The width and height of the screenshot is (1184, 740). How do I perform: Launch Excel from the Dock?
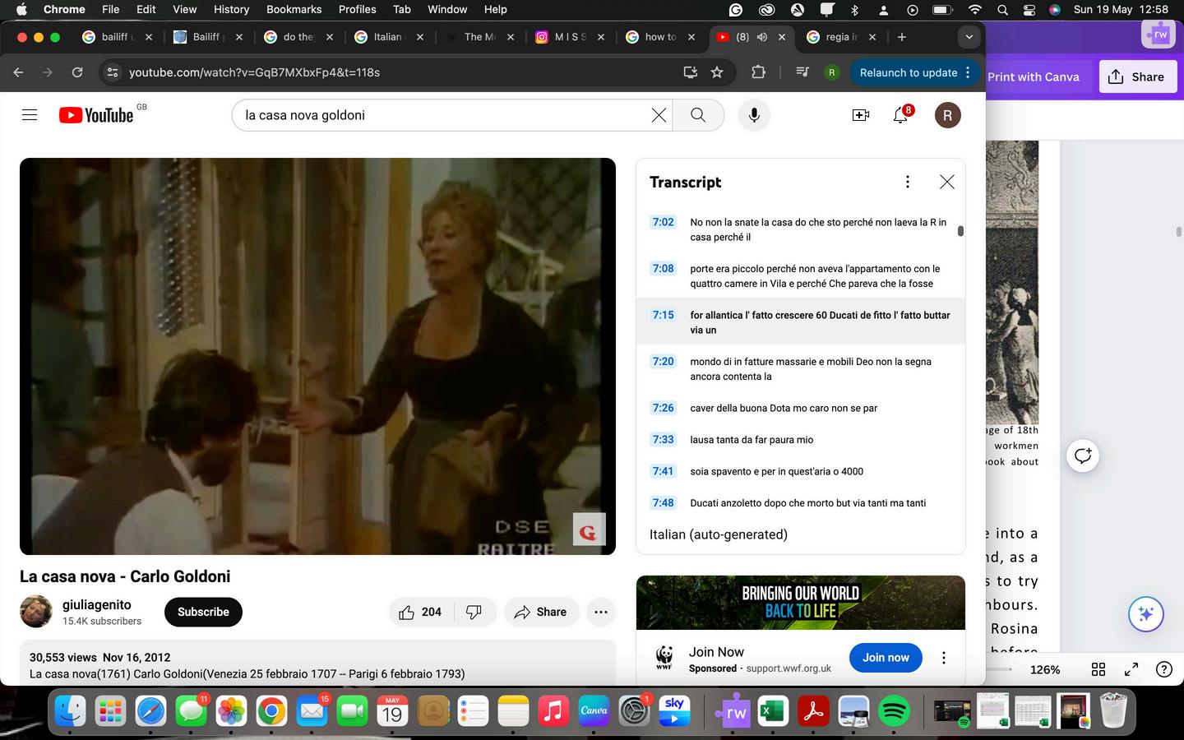[x=772, y=710]
